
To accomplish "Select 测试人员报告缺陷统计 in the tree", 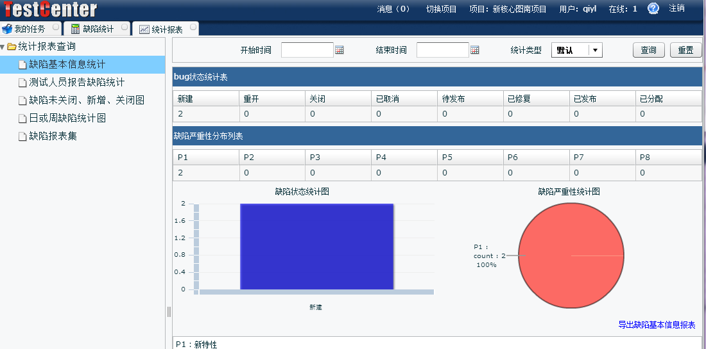I will tap(76, 83).
